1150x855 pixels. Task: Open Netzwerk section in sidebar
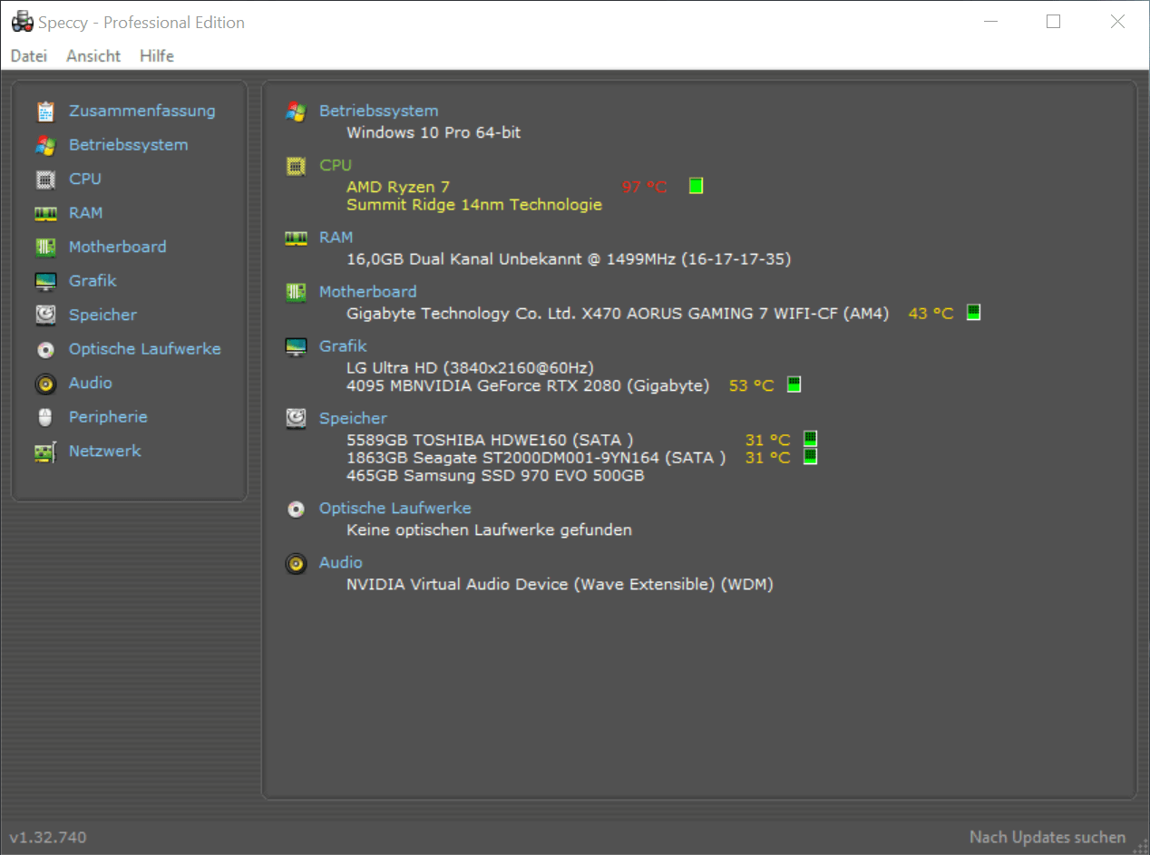[x=105, y=451]
